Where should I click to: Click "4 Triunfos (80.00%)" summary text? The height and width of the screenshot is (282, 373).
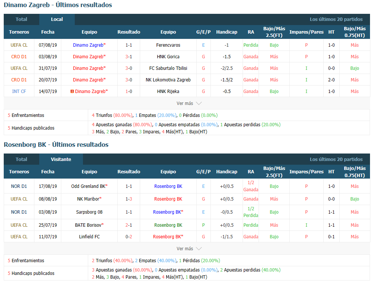[112, 115]
